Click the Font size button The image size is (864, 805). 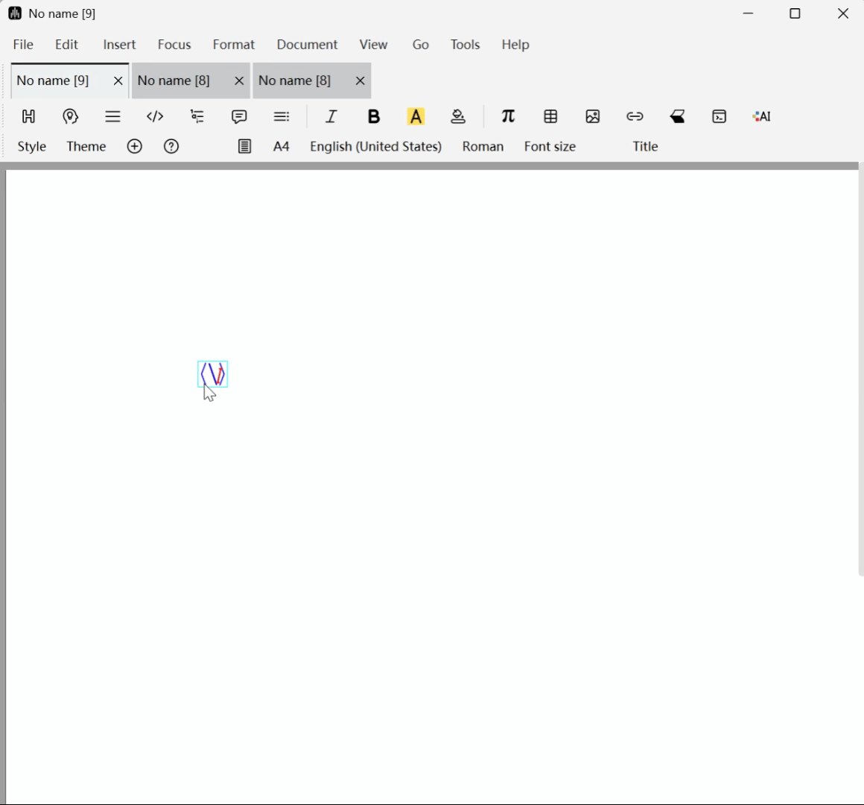[550, 147]
